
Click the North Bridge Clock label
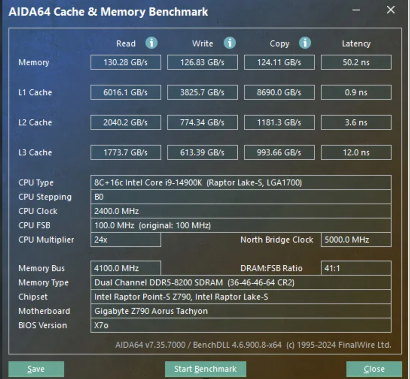tap(277, 240)
